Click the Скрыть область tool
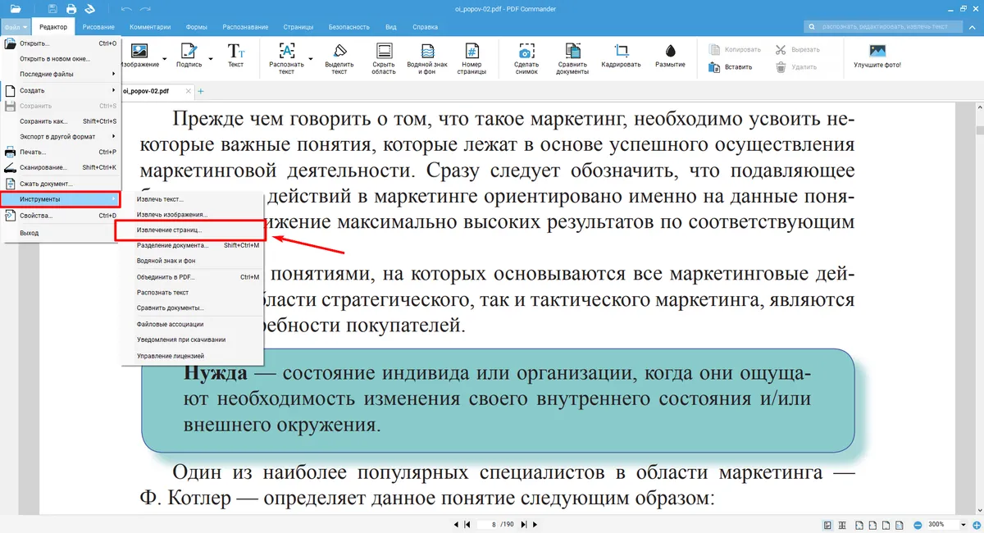984x533 pixels. point(384,59)
